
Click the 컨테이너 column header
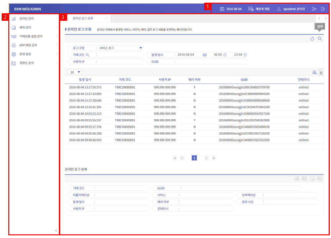(304, 80)
